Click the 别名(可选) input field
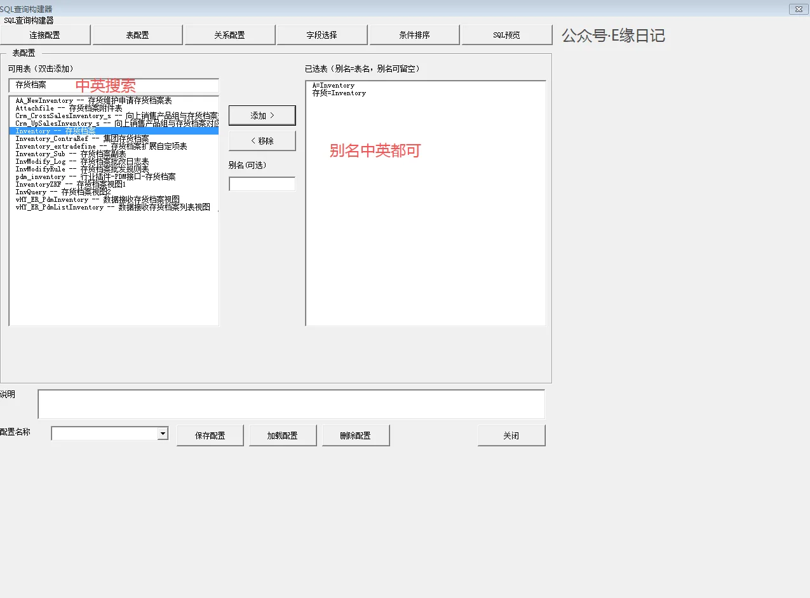 coord(262,184)
